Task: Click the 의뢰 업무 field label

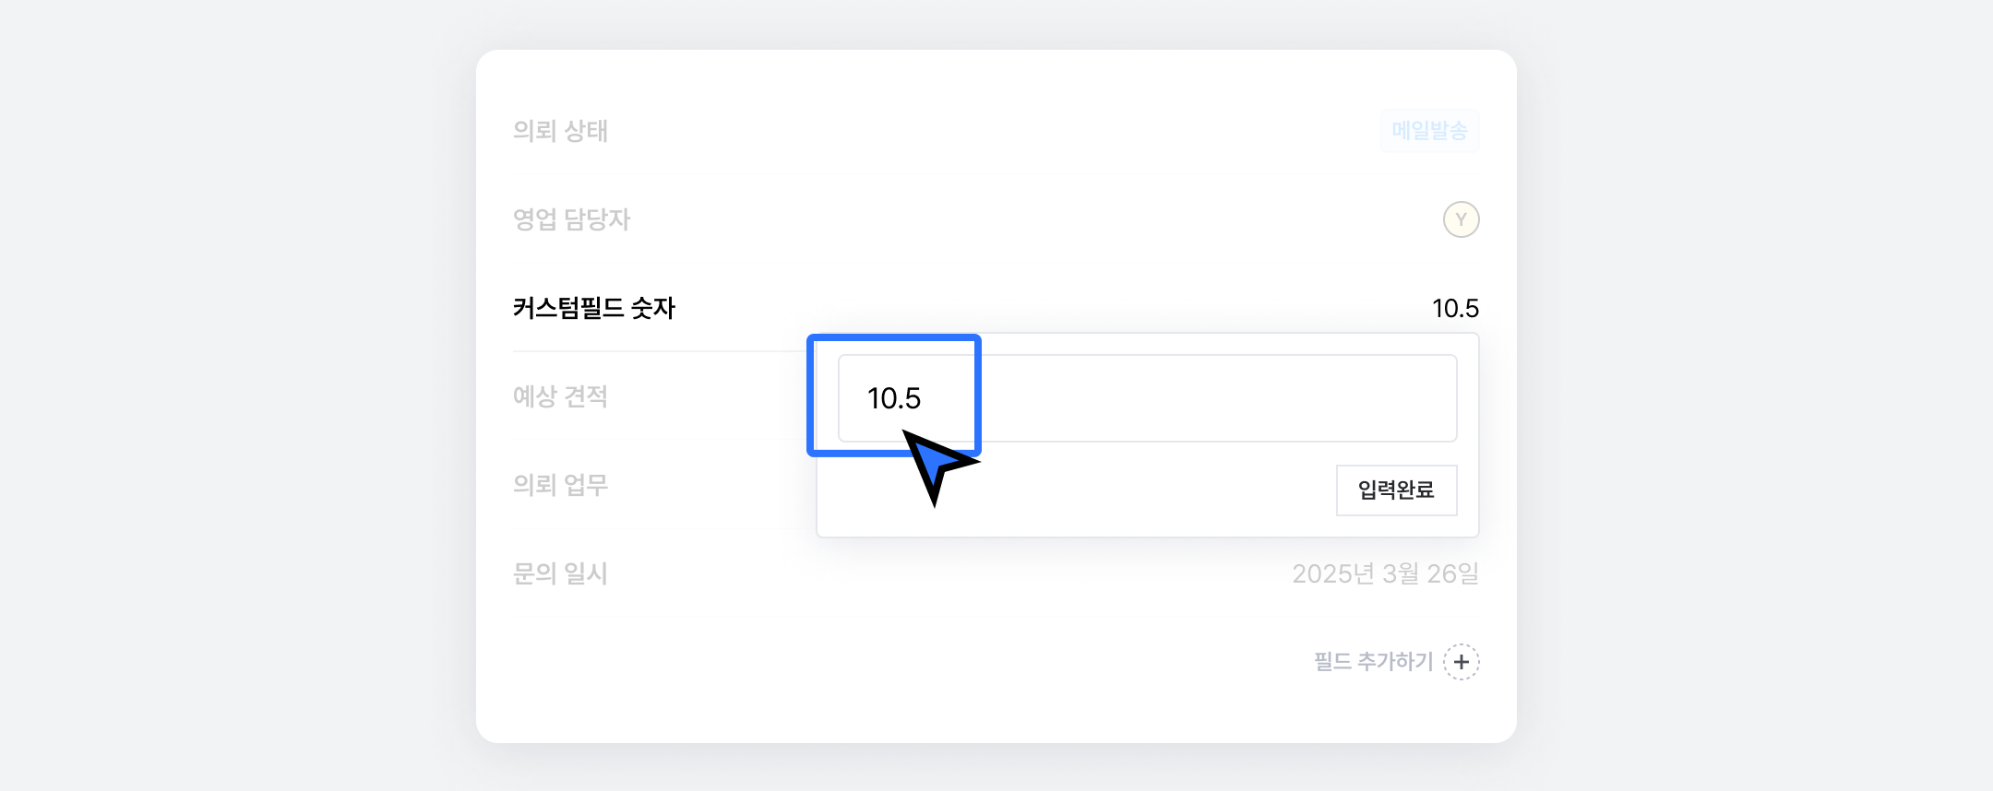Action: [x=560, y=485]
